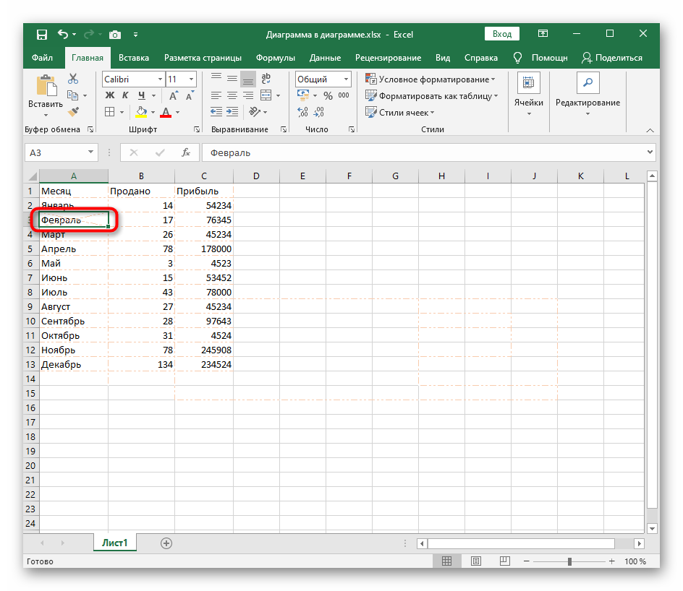Click the Save icon in title bar
The image size is (683, 591).
(42, 34)
